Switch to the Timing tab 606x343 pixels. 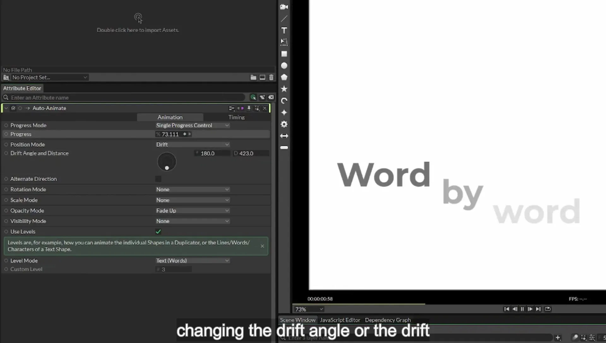[x=236, y=117]
